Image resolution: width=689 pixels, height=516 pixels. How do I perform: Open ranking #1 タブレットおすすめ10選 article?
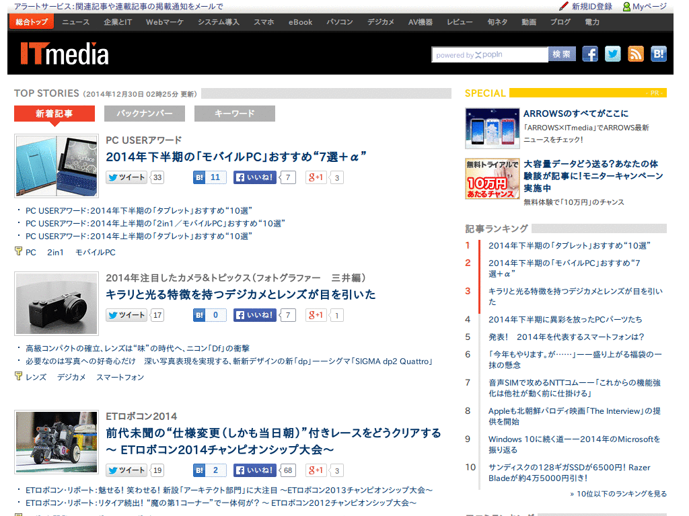570,245
